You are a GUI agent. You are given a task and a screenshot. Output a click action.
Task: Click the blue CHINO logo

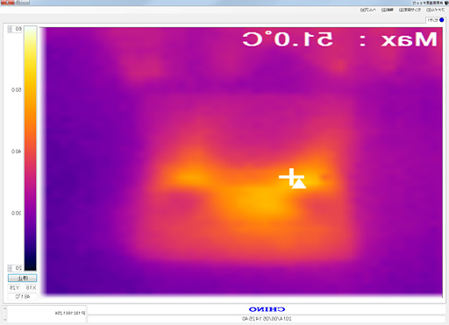point(267,309)
